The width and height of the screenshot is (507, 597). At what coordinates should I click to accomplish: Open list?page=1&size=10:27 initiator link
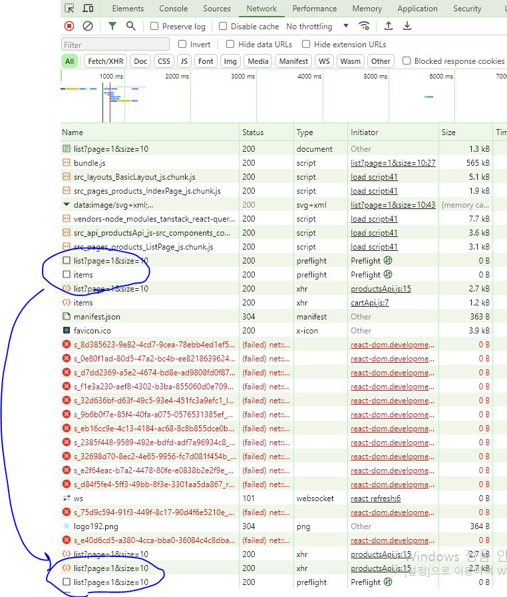(393, 163)
